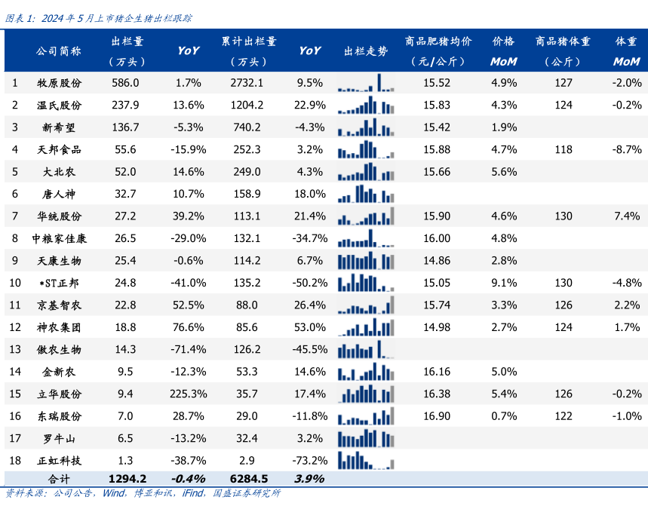Click the 合计 row label
The width and height of the screenshot is (648, 509).
coord(59,479)
